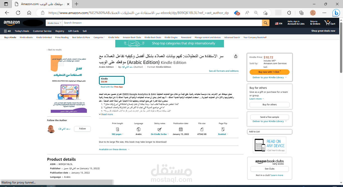The height and width of the screenshot is (187, 343).
Task: Click Buy for others button
Action: click(269, 105)
